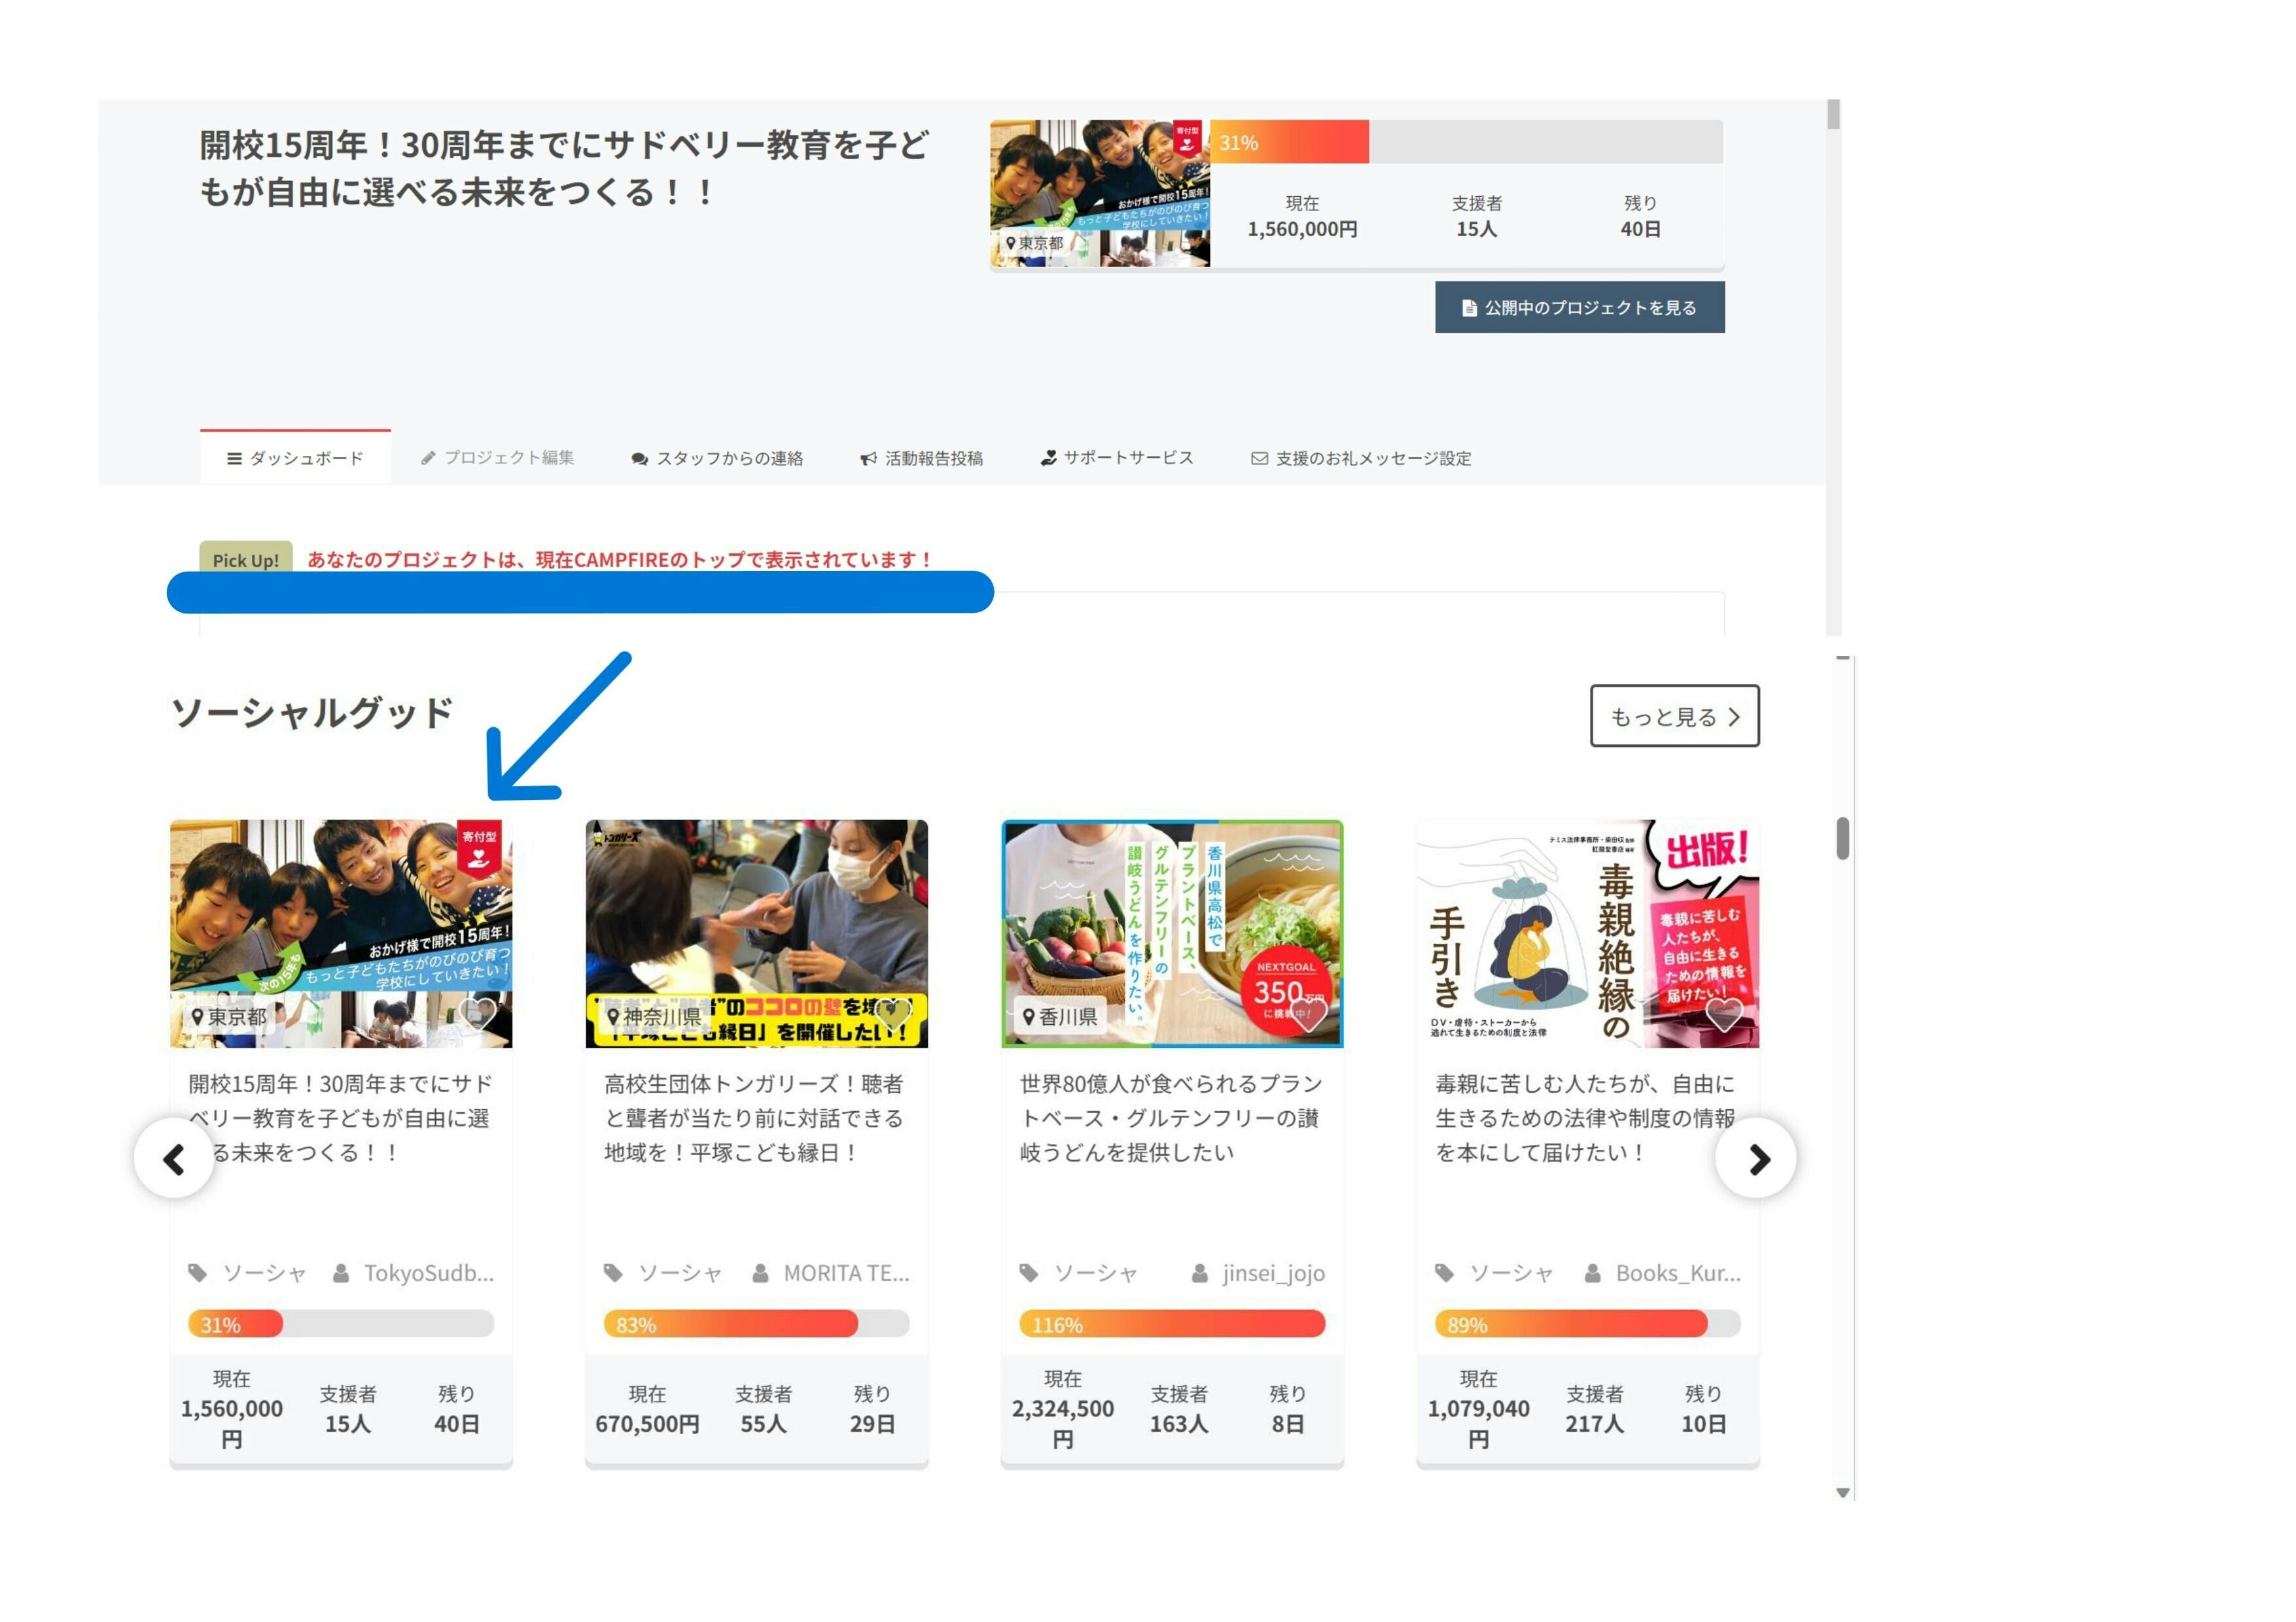
Task: Click the 83% progress bar on Tongaliz card
Action: (x=756, y=1324)
